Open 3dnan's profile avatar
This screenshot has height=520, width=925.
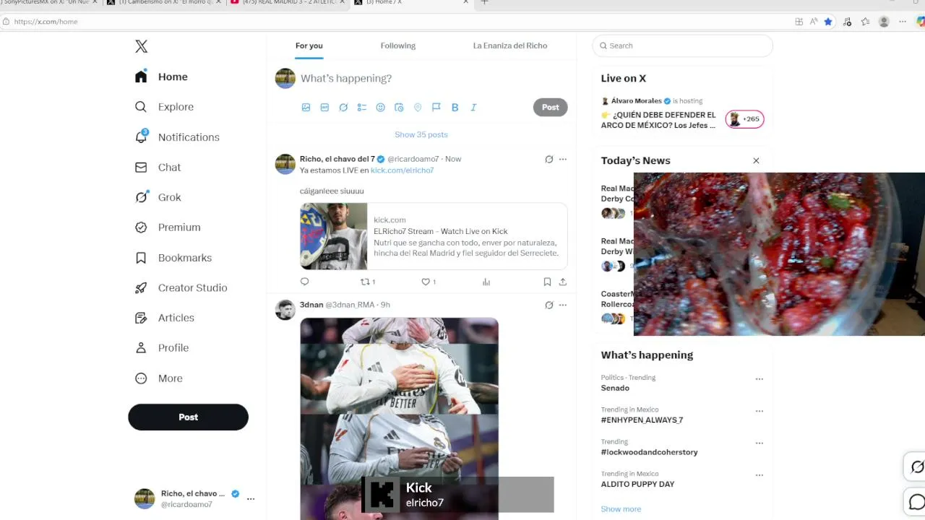(x=285, y=310)
